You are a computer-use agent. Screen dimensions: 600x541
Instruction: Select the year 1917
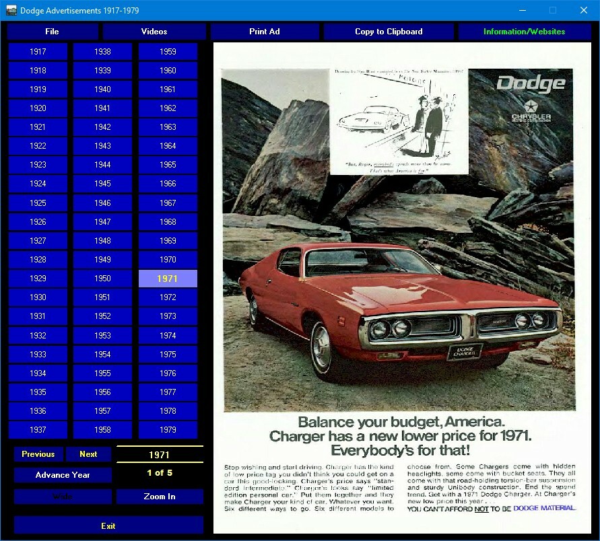point(37,50)
